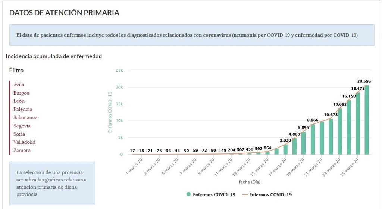Click the bar labeled 8.966
382x209 pixels.
pyautogui.click(x=313, y=139)
